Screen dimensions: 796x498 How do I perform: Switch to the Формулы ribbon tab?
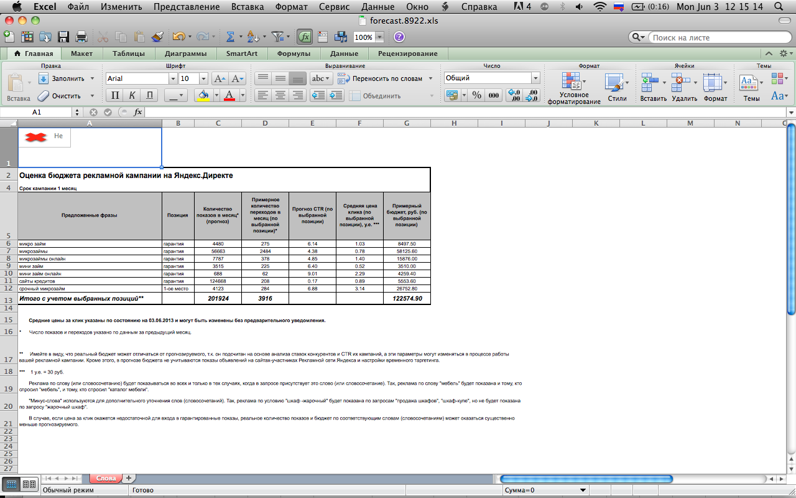point(294,54)
